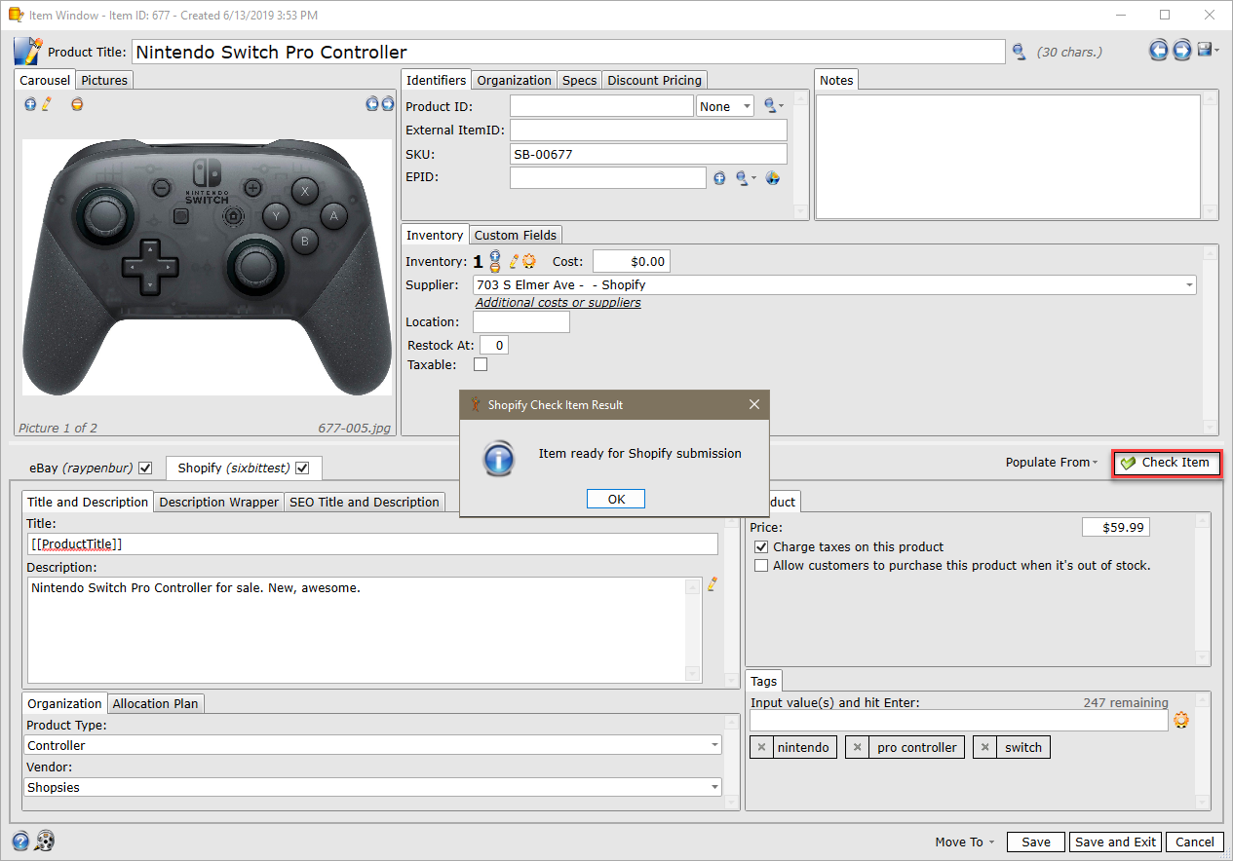Click the Cancel button
The image size is (1233, 861).
pyautogui.click(x=1195, y=842)
